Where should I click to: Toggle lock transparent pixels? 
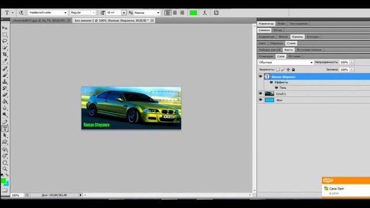278,69
